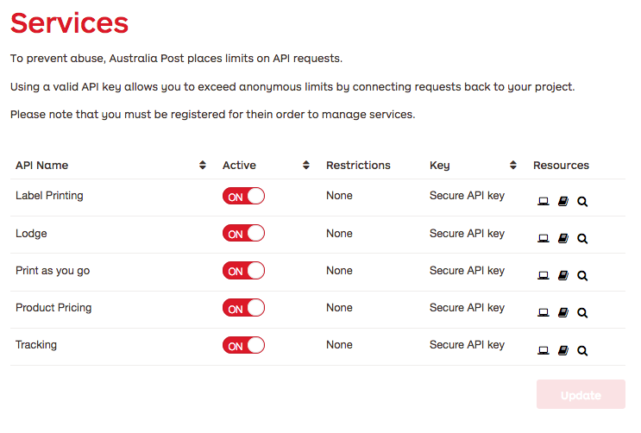
Task: Click the Restrictions column header
Action: click(x=358, y=166)
